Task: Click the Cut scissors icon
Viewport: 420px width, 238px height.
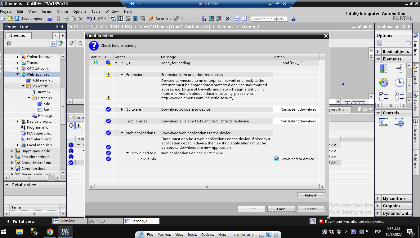Action: click(x=58, y=19)
